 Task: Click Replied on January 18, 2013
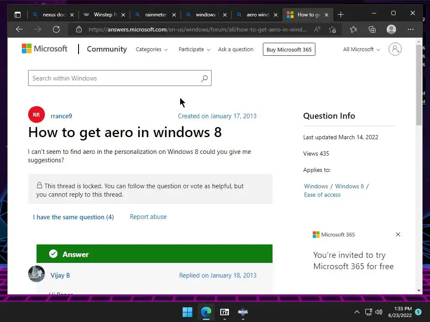tap(218, 275)
